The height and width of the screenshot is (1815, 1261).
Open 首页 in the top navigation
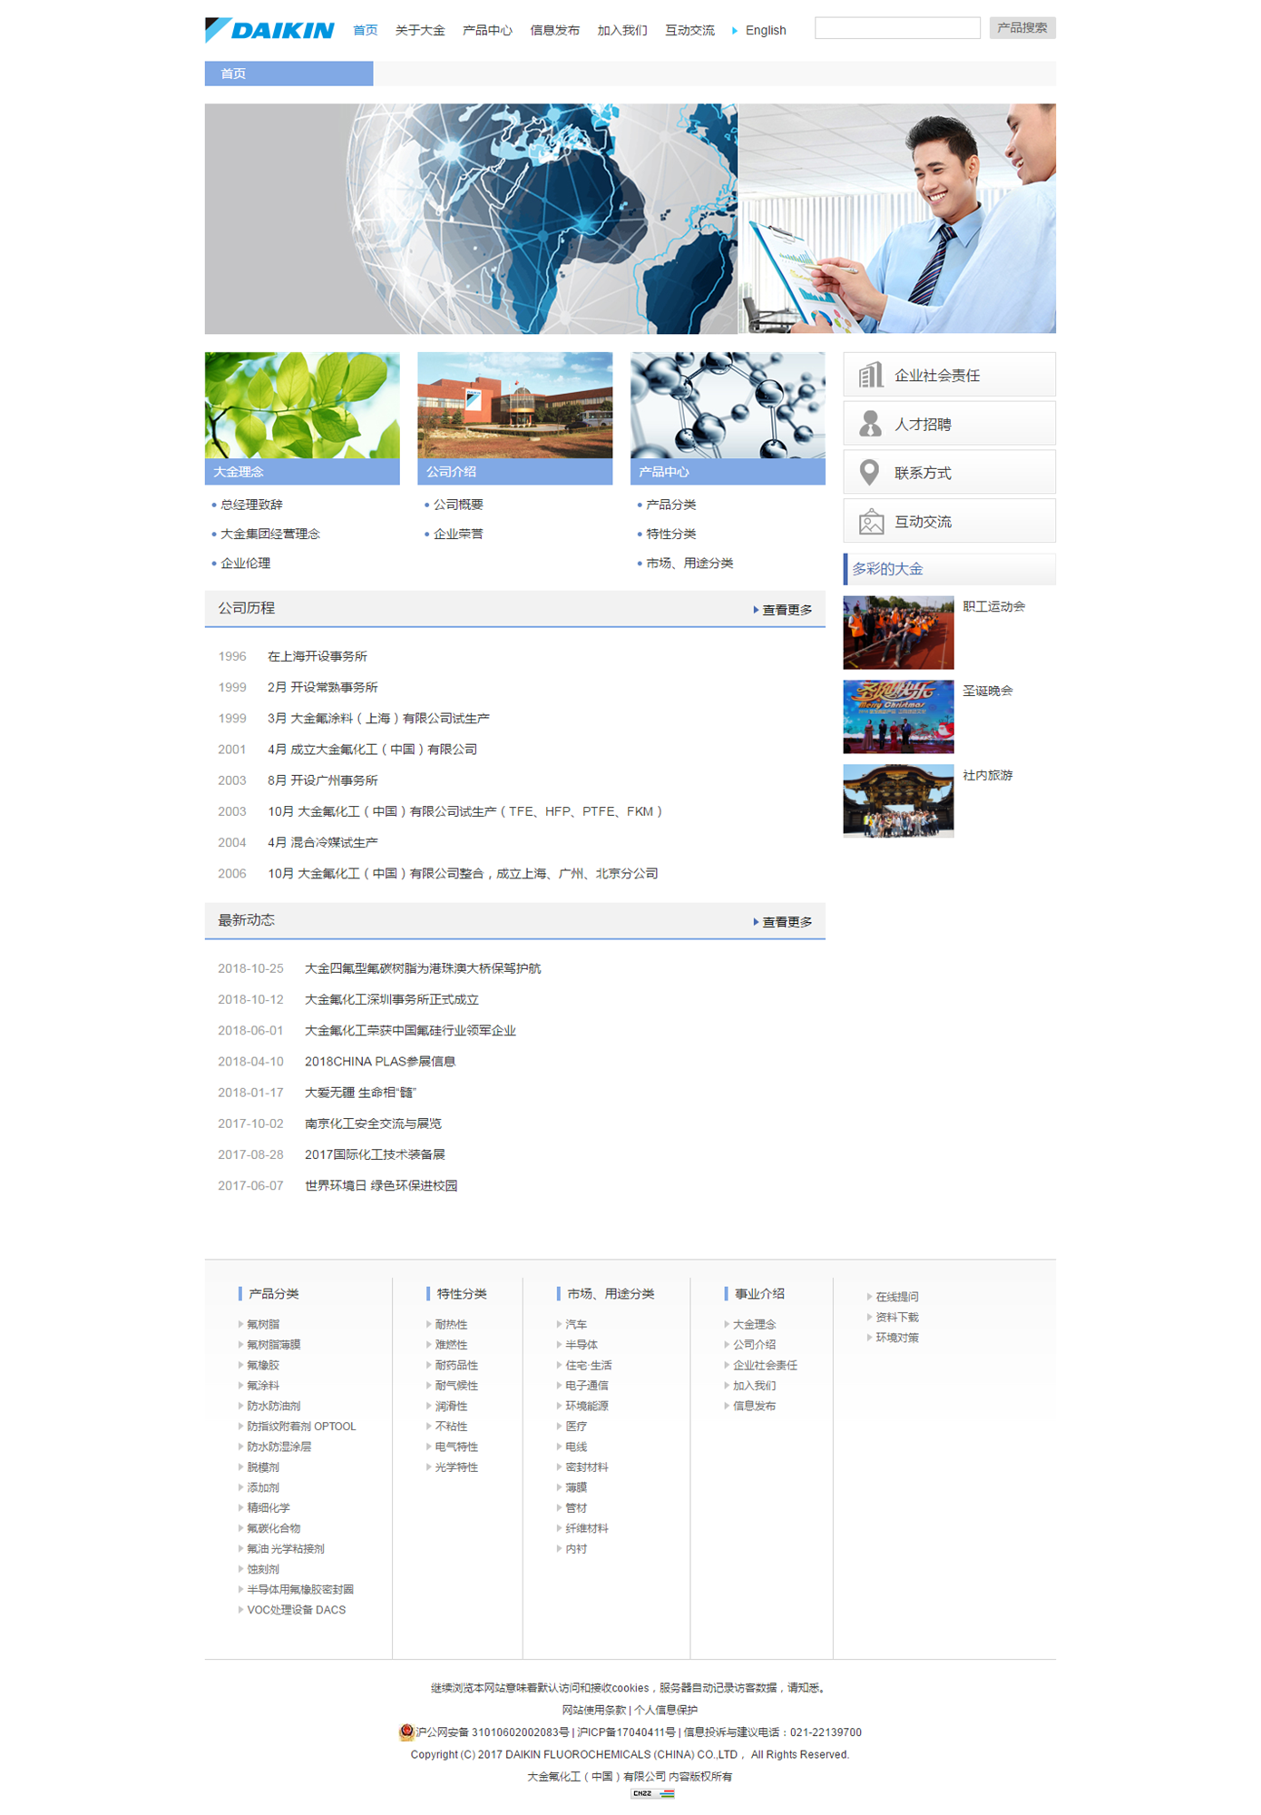pos(366,31)
